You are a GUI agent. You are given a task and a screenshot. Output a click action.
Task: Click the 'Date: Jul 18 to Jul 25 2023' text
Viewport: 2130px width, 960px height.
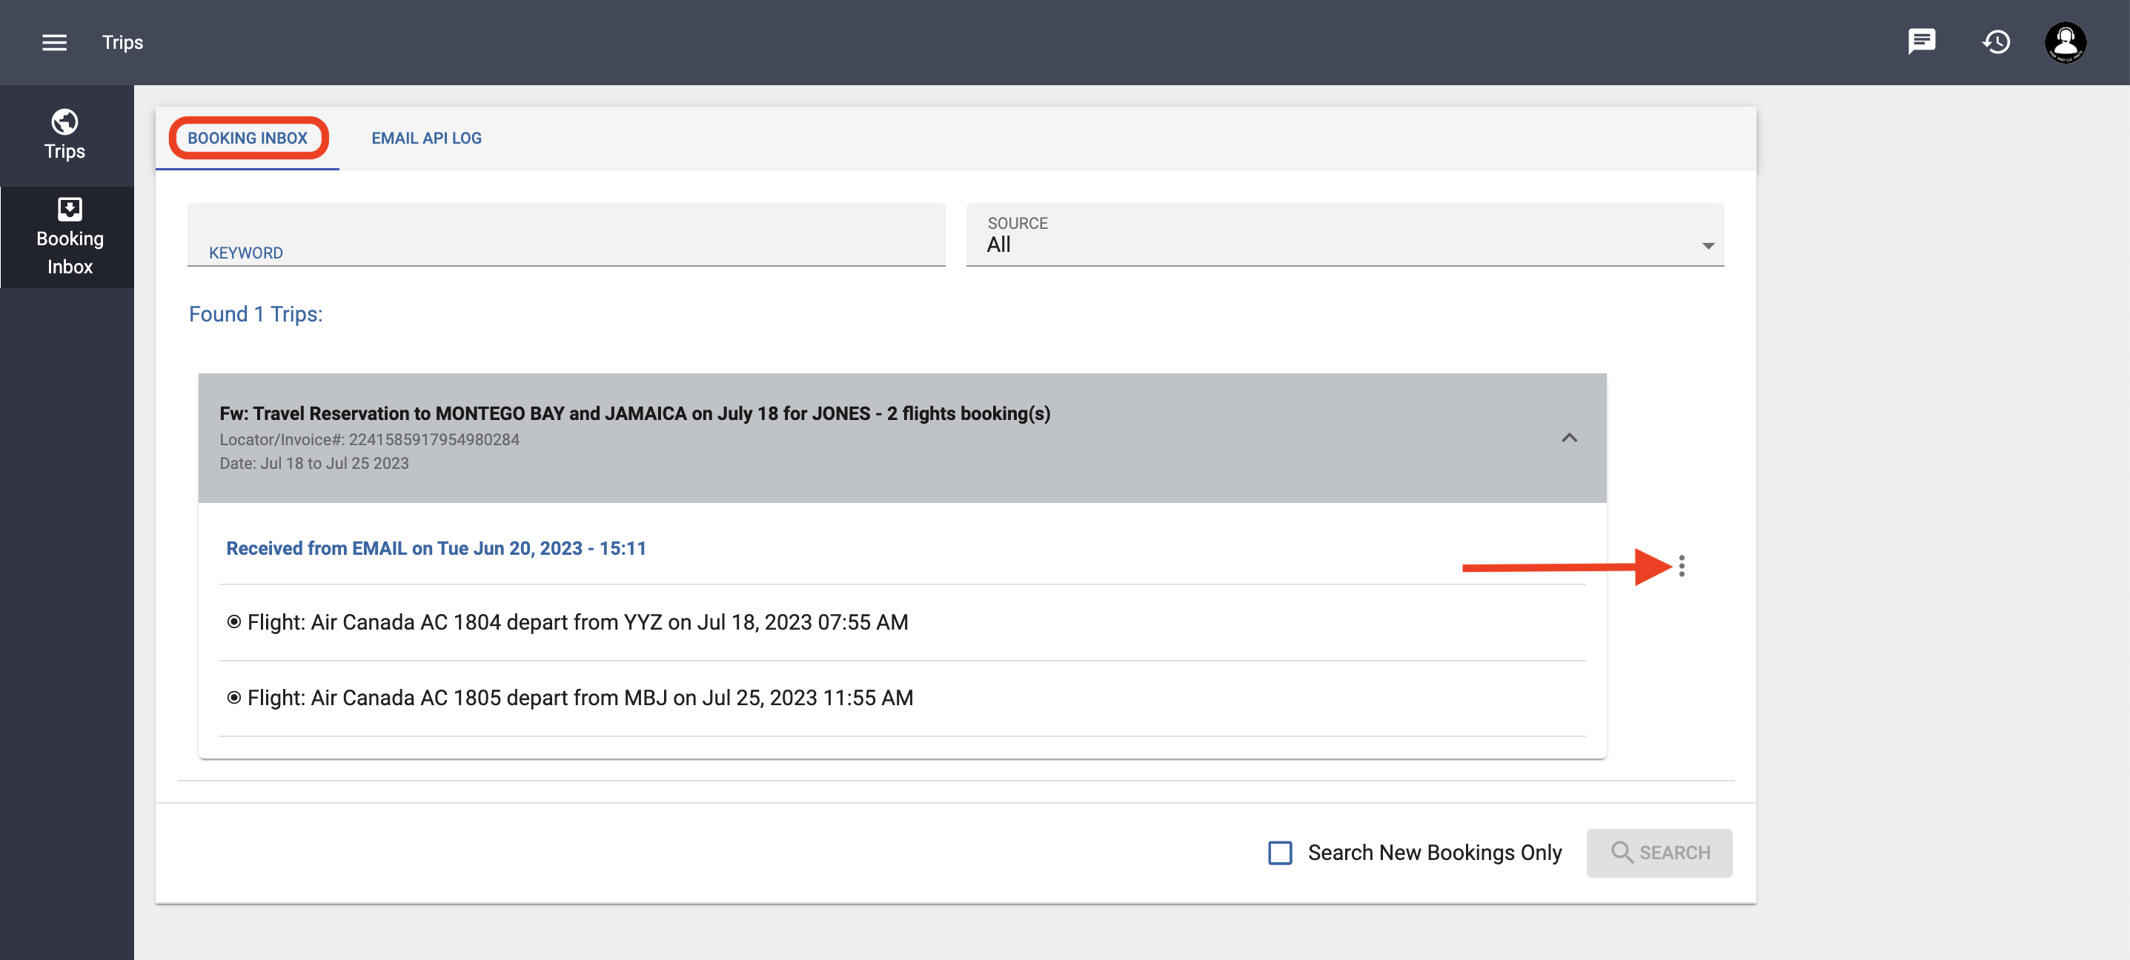point(313,464)
